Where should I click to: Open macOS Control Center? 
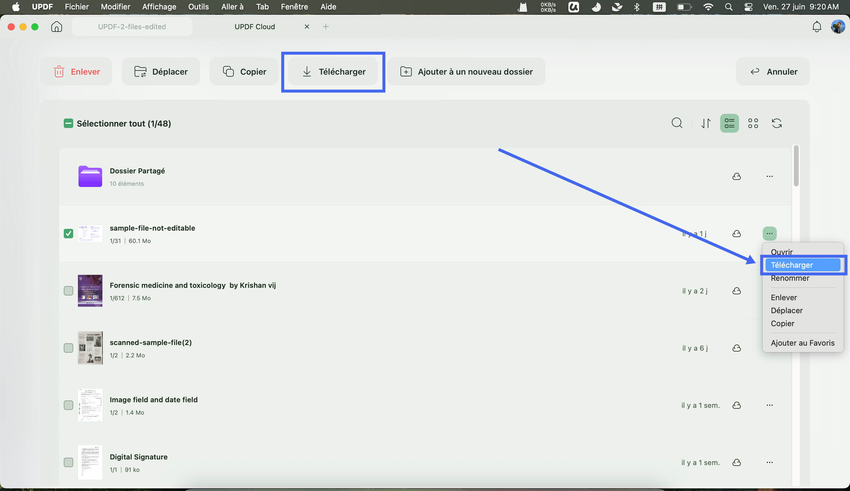pyautogui.click(x=748, y=7)
